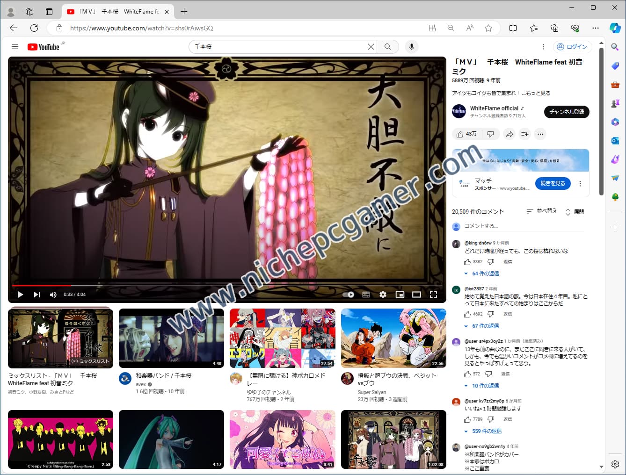Open Edge profile icon

pyautogui.click(x=11, y=12)
